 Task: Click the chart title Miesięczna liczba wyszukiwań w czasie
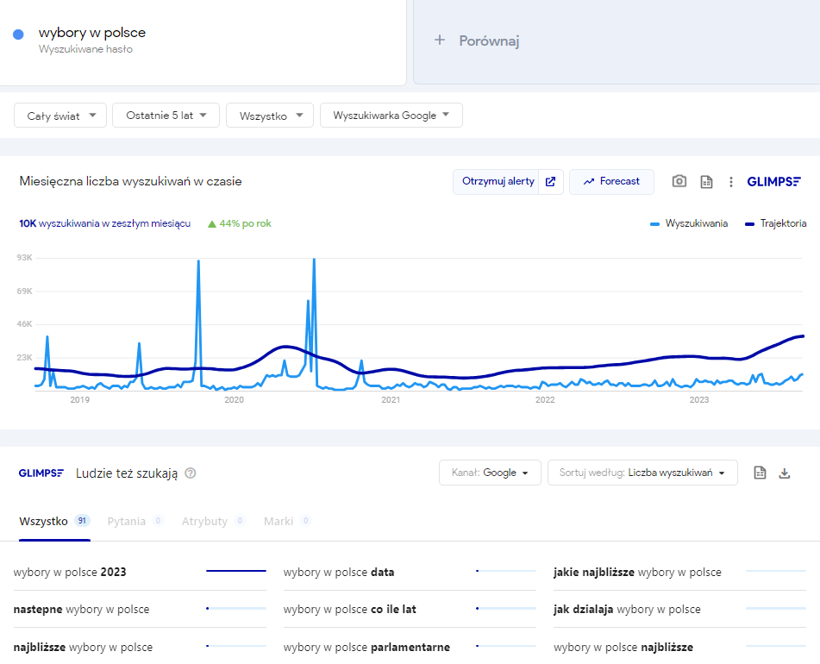point(131,181)
